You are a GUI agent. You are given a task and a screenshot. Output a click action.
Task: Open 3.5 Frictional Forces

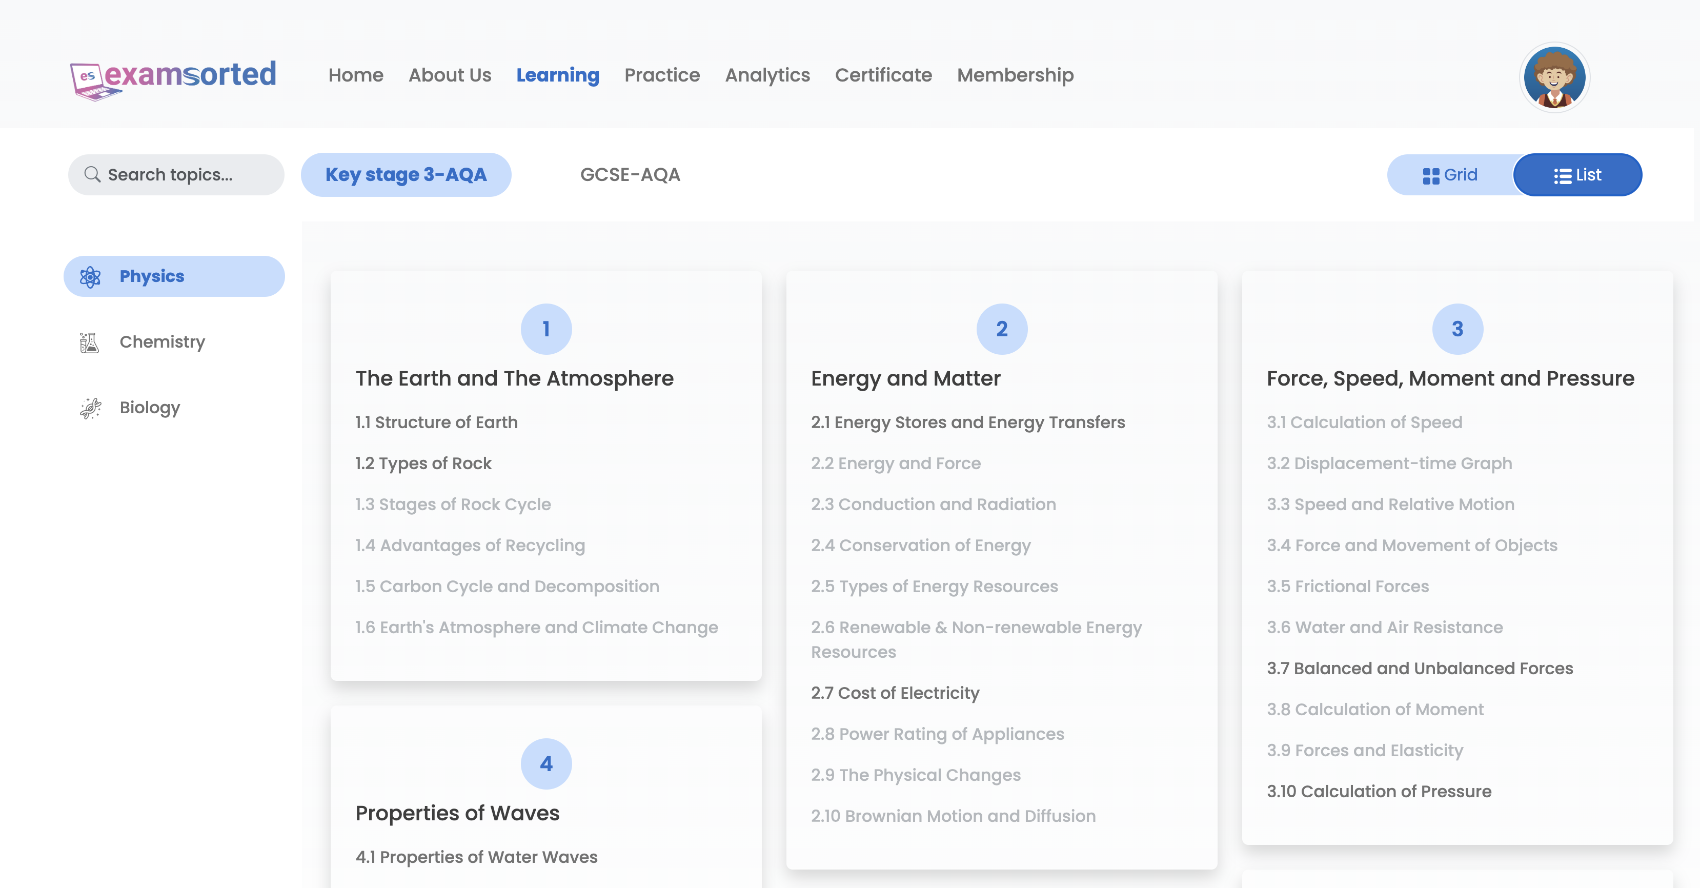[1348, 587]
